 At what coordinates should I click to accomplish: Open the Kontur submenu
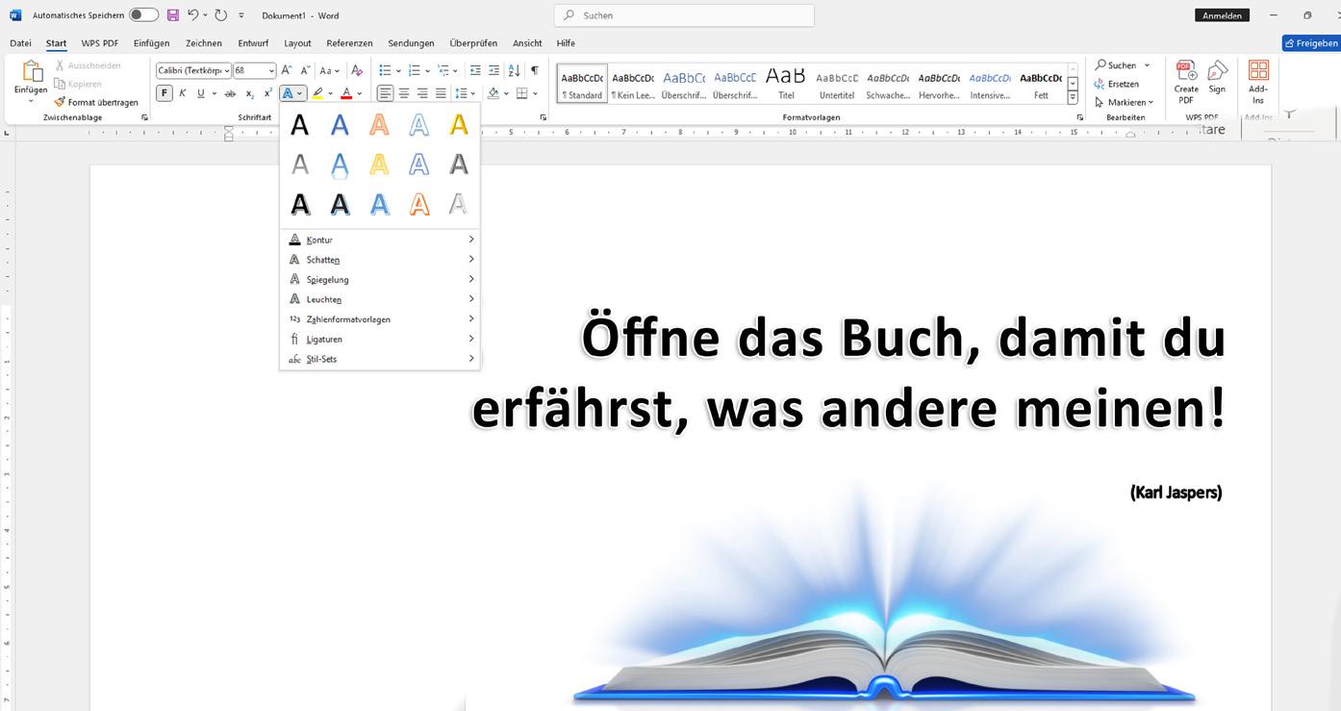(380, 240)
